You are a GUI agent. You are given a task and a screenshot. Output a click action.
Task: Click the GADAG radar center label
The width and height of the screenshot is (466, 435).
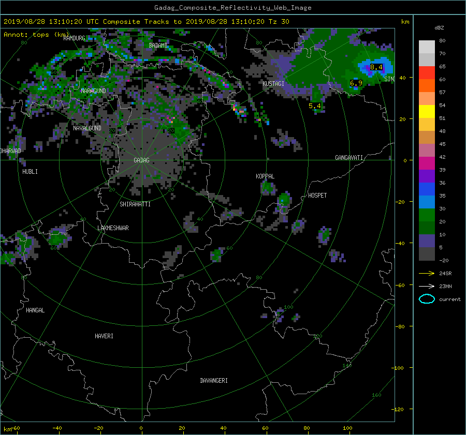click(x=141, y=160)
